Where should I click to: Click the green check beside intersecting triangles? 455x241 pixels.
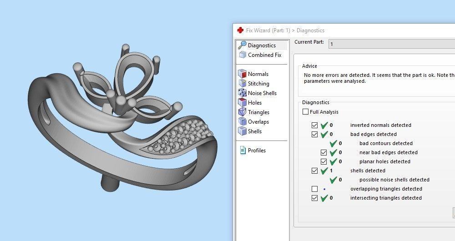point(324,198)
